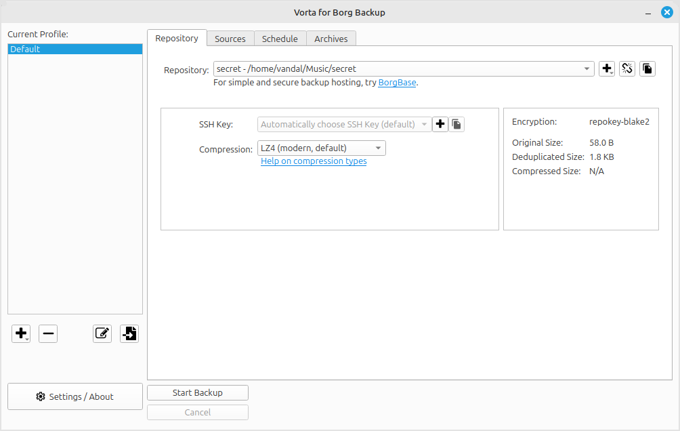Viewport: 680px width, 431px height.
Task: Open the Schedule tab
Action: click(280, 39)
